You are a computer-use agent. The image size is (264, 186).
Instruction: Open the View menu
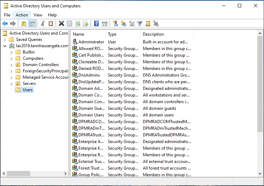tap(38, 15)
